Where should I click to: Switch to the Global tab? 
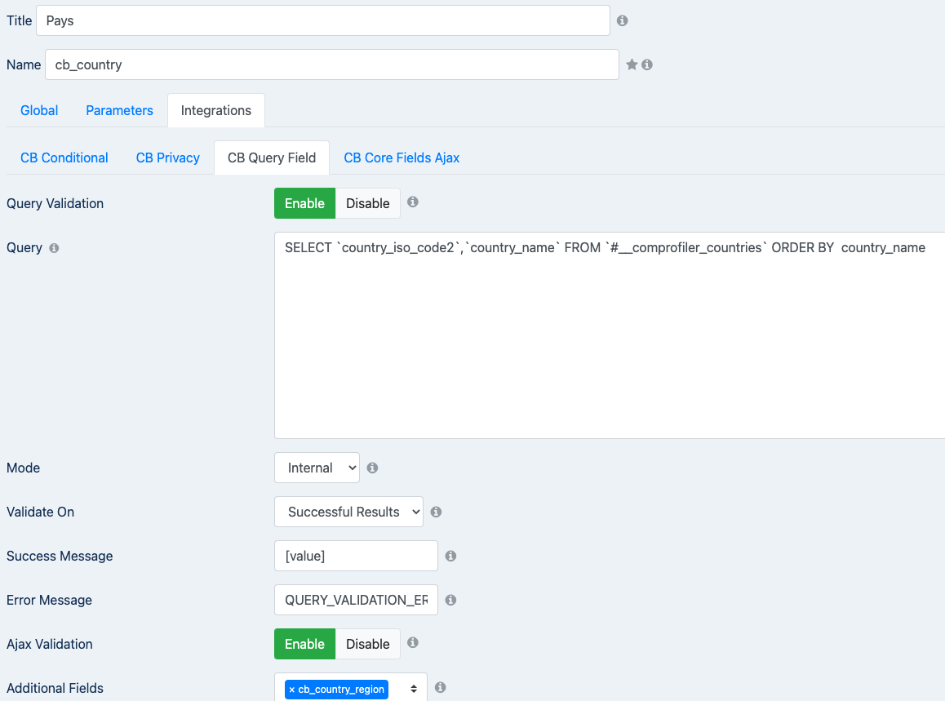click(39, 110)
